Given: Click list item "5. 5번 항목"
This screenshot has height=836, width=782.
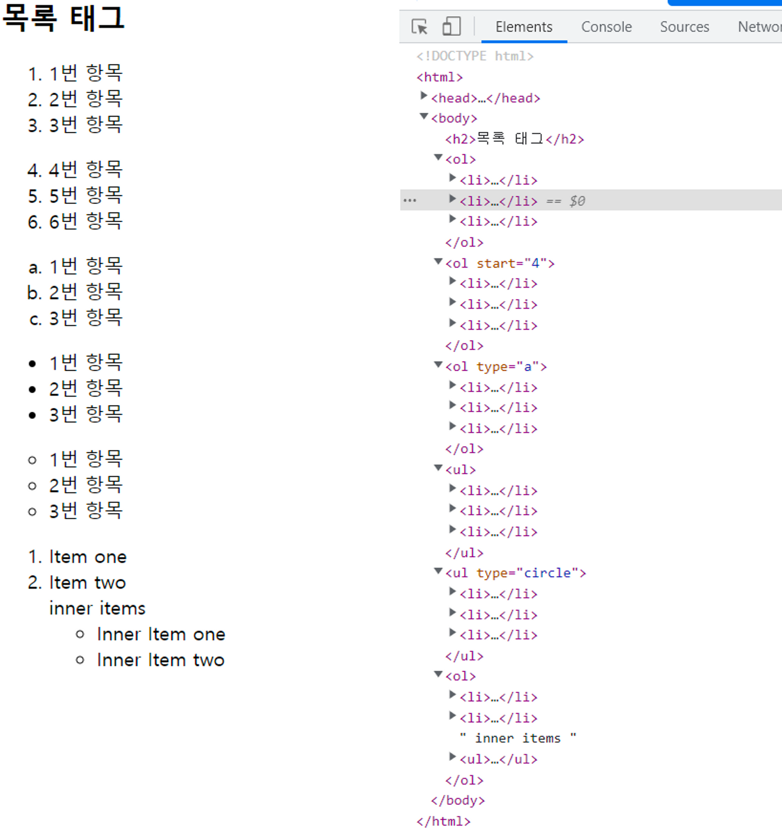Looking at the screenshot, I should (x=74, y=196).
